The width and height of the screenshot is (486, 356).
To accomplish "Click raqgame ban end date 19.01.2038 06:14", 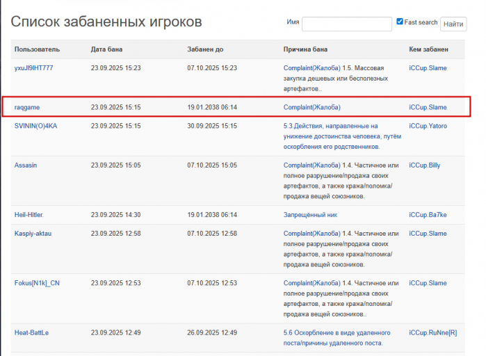I will [212, 107].
